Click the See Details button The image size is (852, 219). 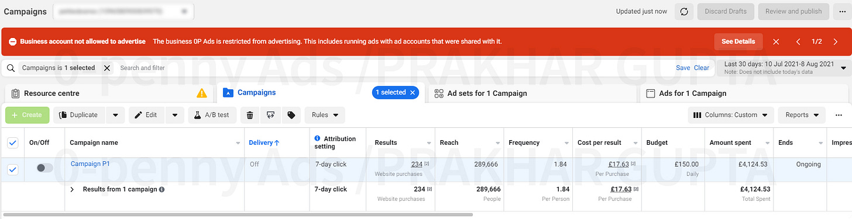[x=738, y=41]
